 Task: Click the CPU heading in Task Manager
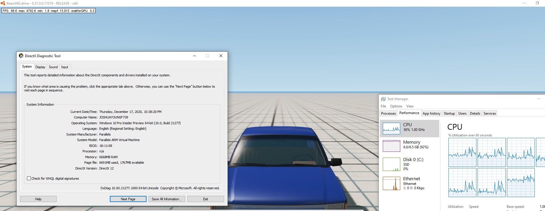(455, 127)
